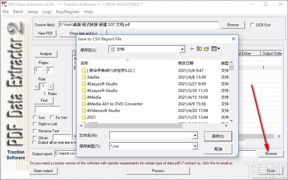Viewport: 288px width, 180px height.
Task: Click the 取消 cancel button
Action: point(218,149)
